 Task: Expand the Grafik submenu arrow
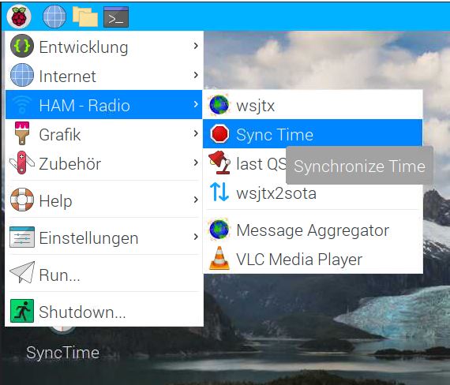tap(196, 133)
